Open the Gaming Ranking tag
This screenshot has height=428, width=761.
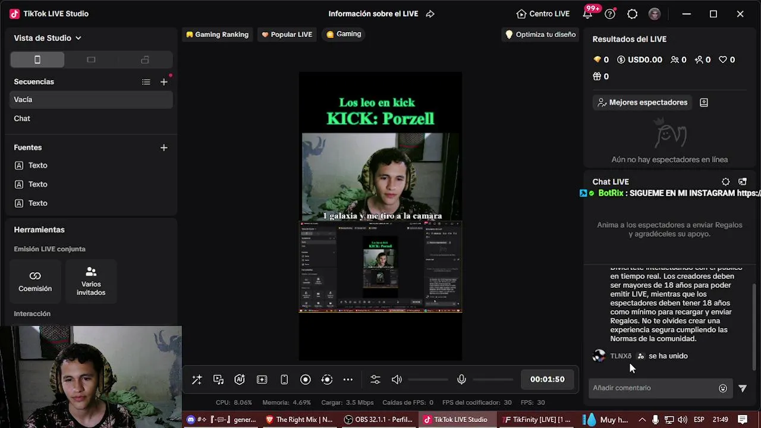click(217, 34)
